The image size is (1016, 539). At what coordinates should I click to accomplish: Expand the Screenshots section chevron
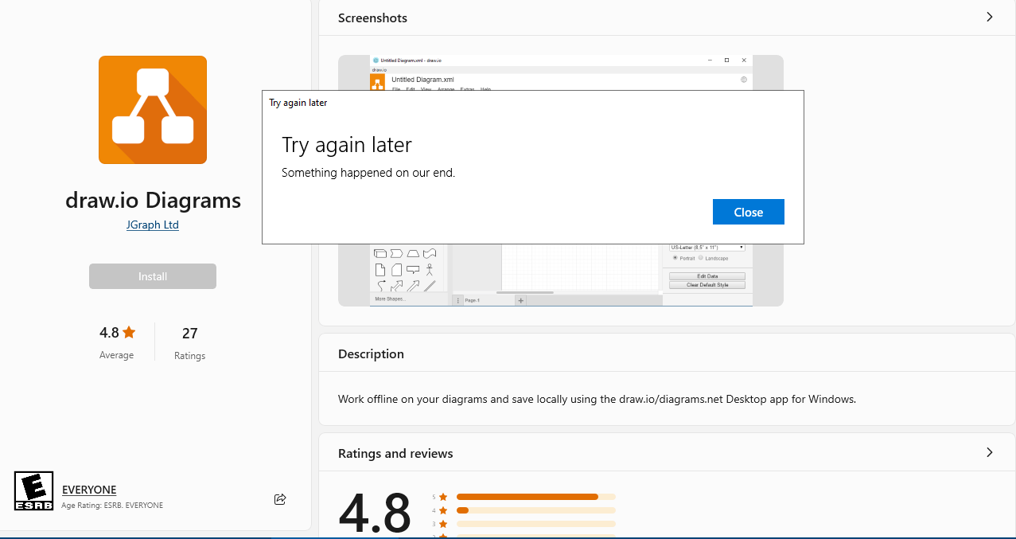coord(990,17)
